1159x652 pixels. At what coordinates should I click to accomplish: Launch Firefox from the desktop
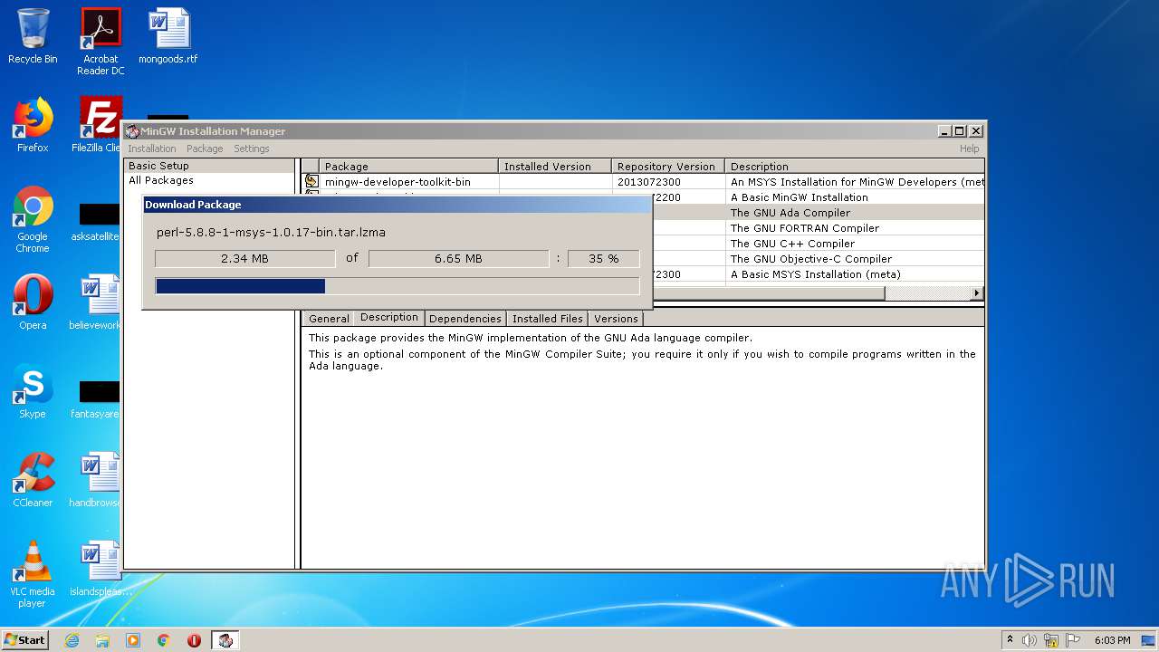point(33,125)
